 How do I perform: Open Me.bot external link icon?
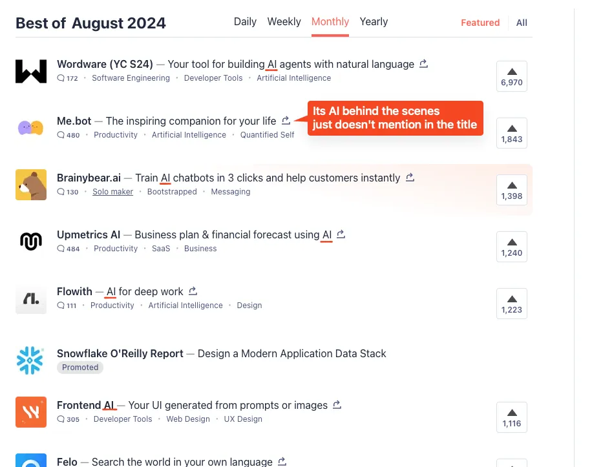click(x=286, y=120)
